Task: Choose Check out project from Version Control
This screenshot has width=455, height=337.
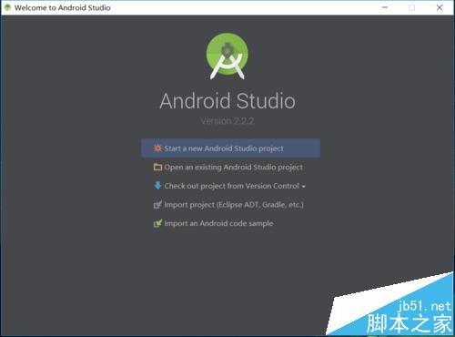Action: click(231, 186)
